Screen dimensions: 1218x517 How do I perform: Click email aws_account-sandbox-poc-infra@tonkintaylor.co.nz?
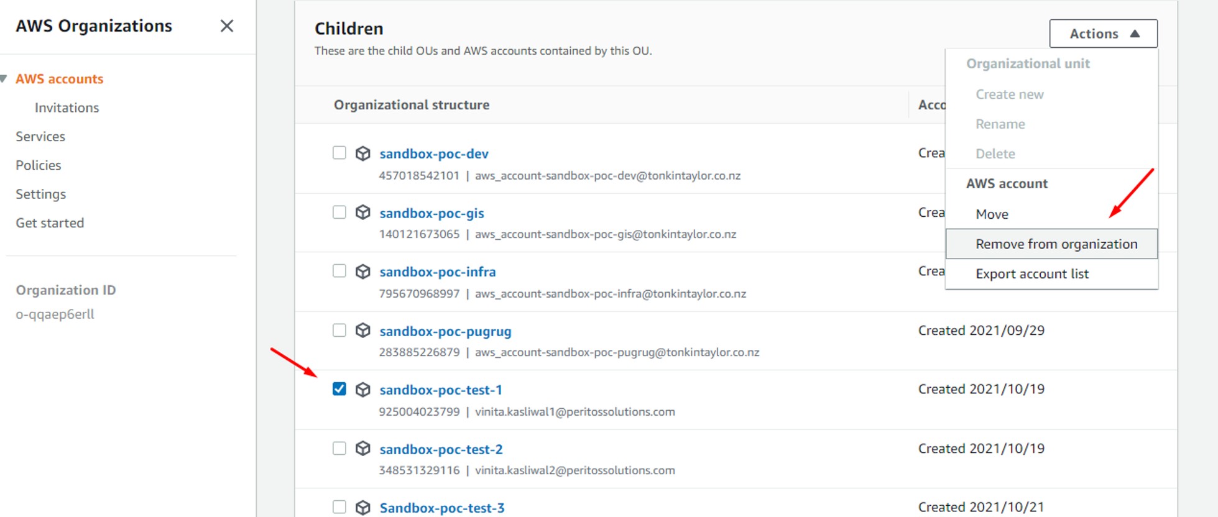[611, 293]
